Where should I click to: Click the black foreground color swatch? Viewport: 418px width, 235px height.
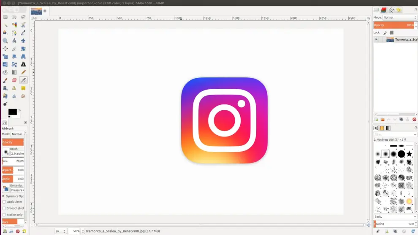coord(12,112)
